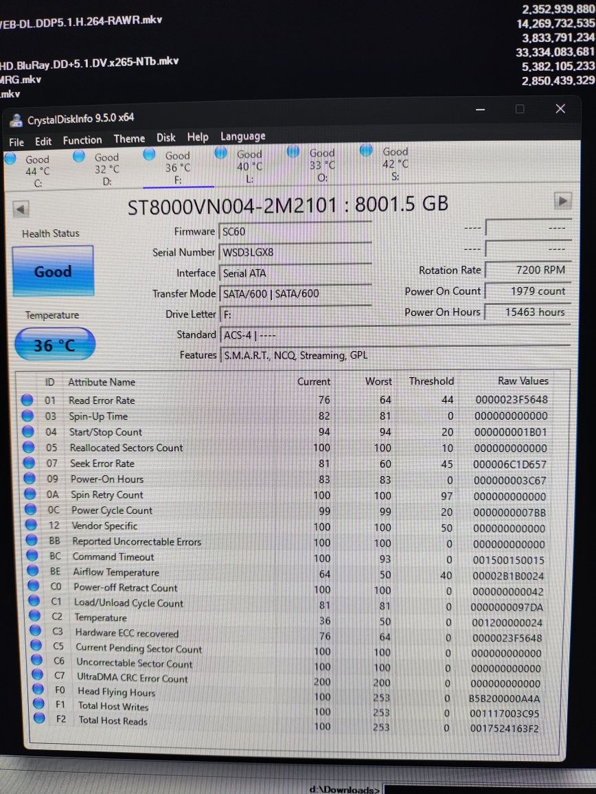Viewport: 596px width, 794px height.
Task: Open the Function menu
Action: [x=82, y=139]
